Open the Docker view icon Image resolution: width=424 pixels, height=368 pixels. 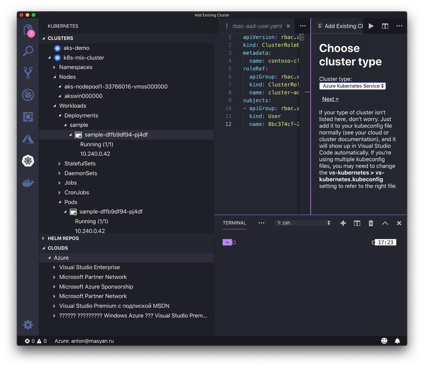[28, 183]
